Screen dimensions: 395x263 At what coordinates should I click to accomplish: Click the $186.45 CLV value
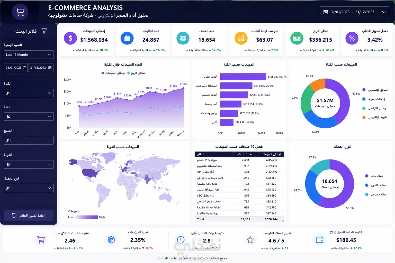point(346,240)
